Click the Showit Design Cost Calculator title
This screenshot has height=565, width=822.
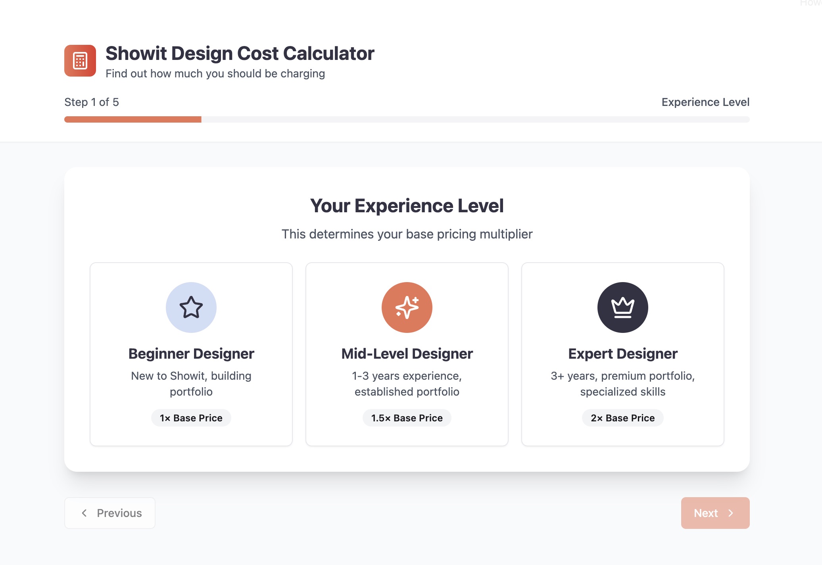(x=240, y=54)
